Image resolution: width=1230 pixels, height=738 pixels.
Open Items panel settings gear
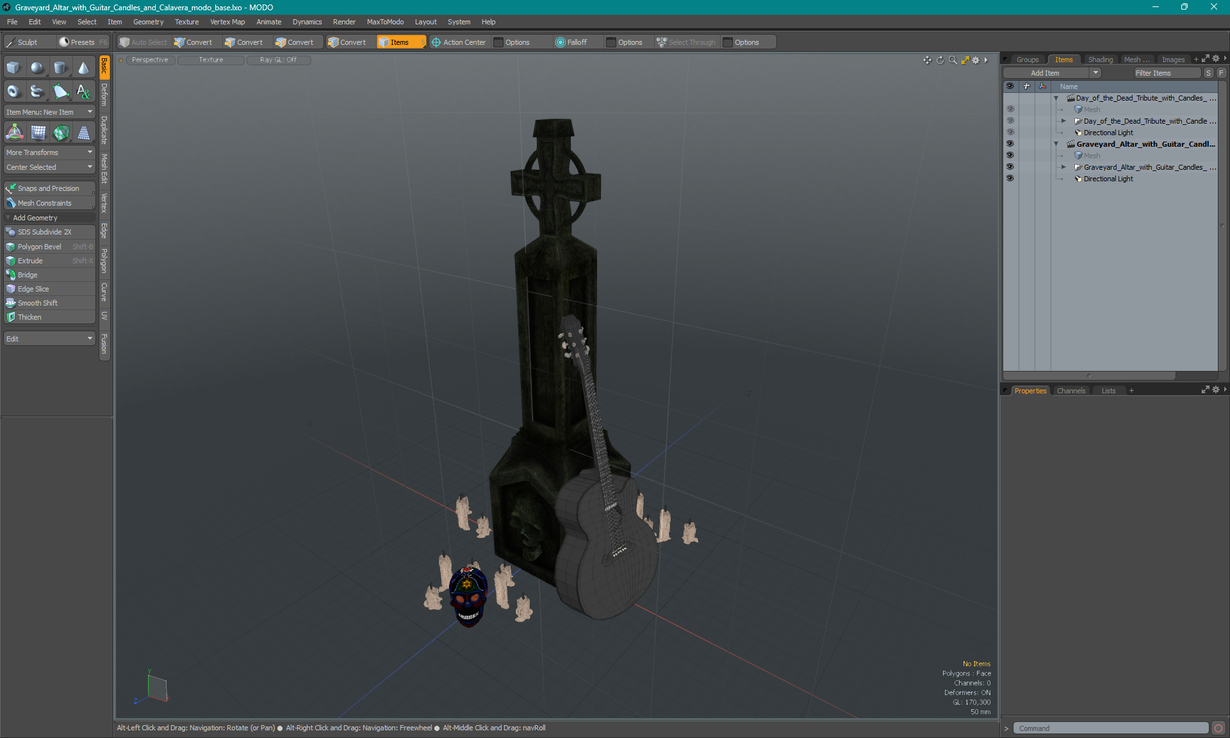pyautogui.click(x=1216, y=59)
